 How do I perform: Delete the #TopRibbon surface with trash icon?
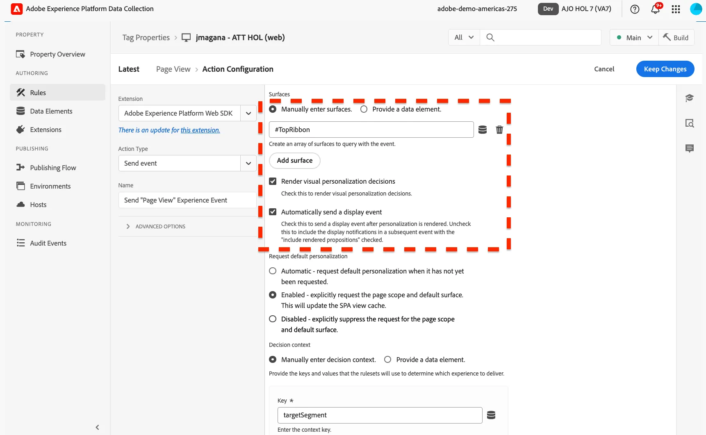[499, 130]
